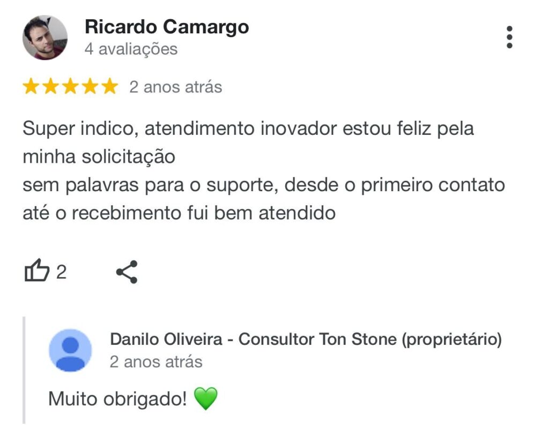Click the "4 avaliações" text
This screenshot has width=549, height=435.
(131, 49)
